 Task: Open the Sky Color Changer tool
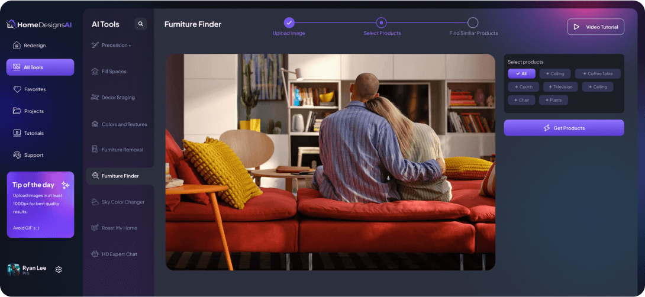click(x=122, y=202)
